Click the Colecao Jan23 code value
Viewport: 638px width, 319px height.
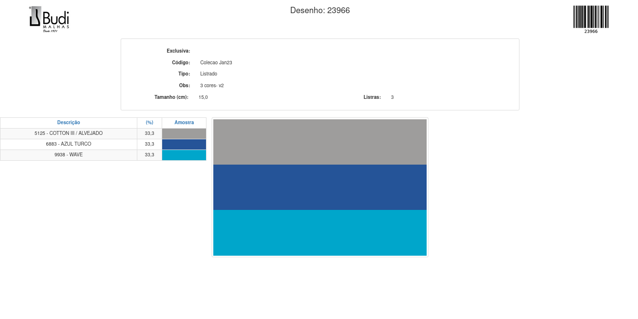tap(216, 63)
